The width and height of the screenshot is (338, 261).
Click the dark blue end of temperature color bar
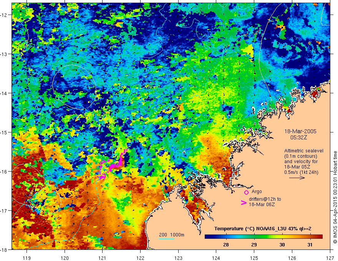click(208, 237)
